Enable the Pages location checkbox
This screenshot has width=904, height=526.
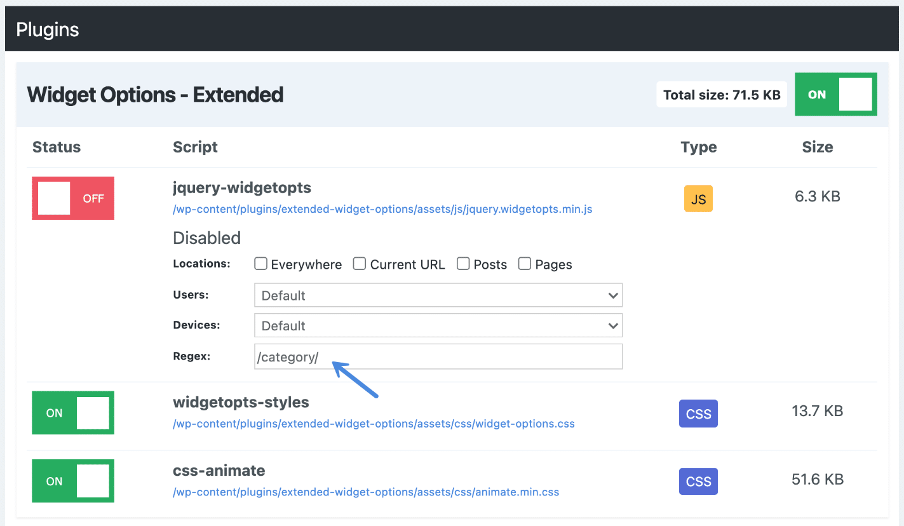pos(524,263)
